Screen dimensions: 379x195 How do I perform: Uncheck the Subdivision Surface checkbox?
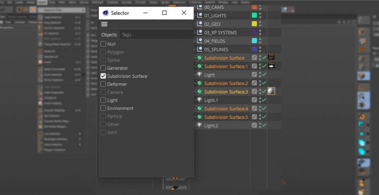coord(103,76)
